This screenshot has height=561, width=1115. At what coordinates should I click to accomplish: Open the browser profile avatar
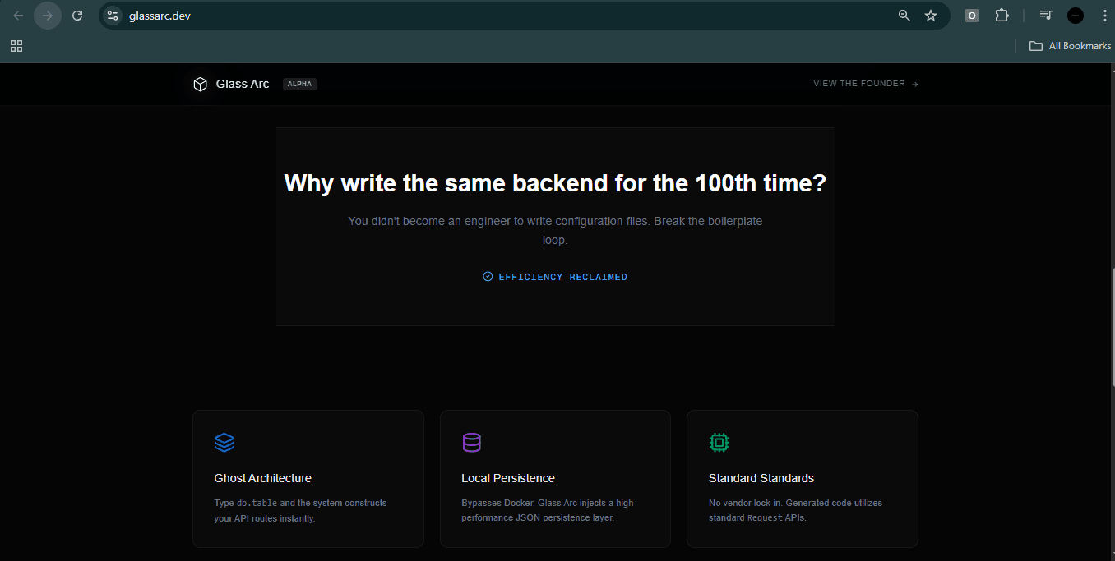click(1076, 16)
